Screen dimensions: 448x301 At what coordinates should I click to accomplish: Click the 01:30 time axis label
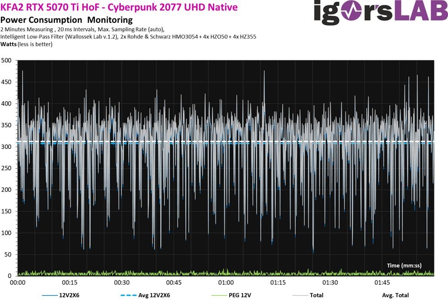coord(330,283)
